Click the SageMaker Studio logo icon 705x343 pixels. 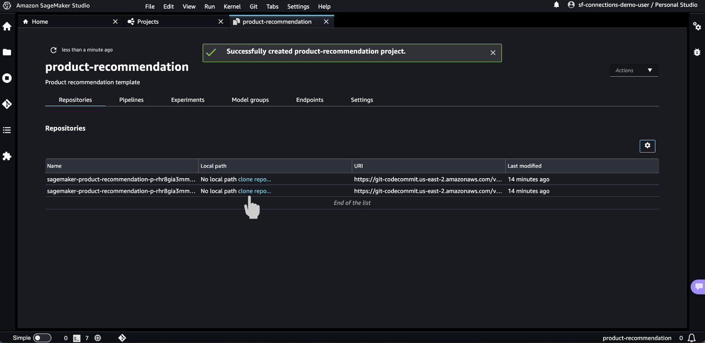tap(7, 6)
